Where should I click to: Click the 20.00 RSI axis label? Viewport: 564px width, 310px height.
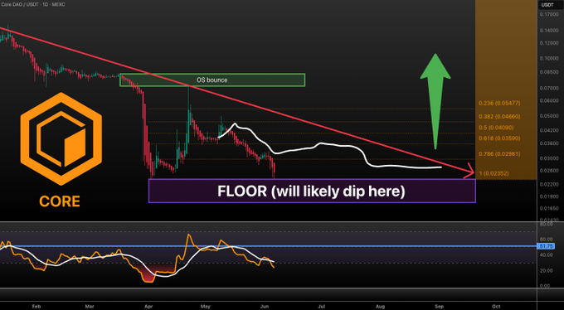[x=547, y=270]
